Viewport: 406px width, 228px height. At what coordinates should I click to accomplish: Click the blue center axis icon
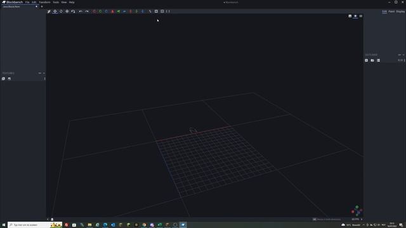142,11
